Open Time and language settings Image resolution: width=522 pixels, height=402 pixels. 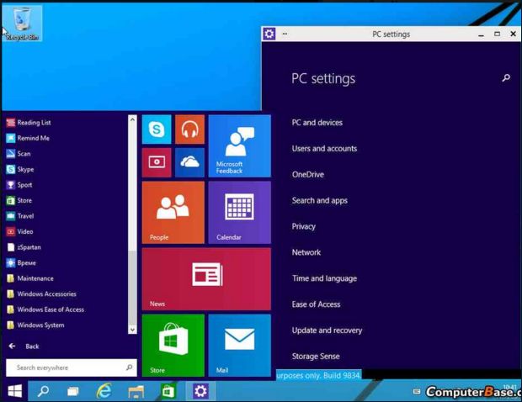coord(325,278)
